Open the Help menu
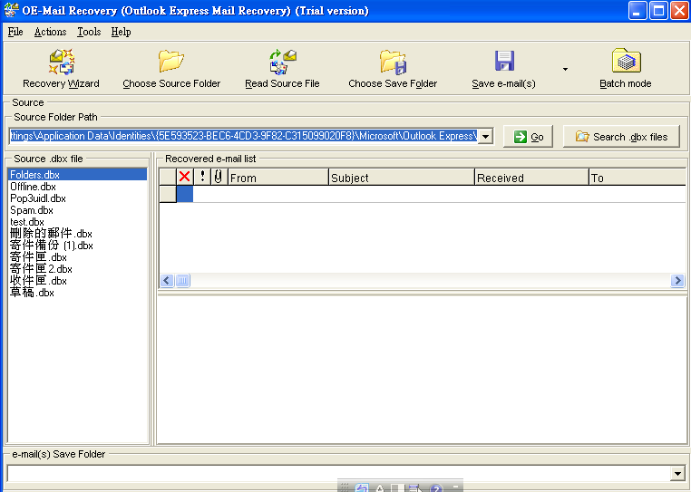 [121, 32]
